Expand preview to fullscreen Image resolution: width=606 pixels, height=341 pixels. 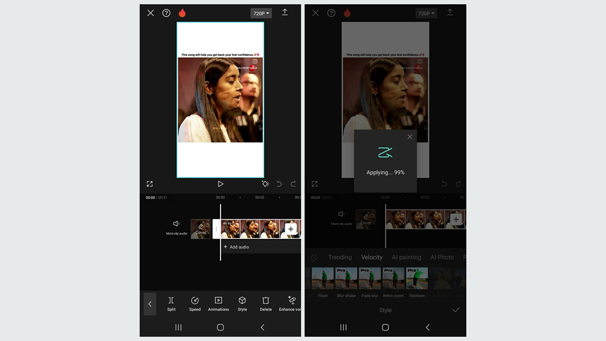(150, 184)
